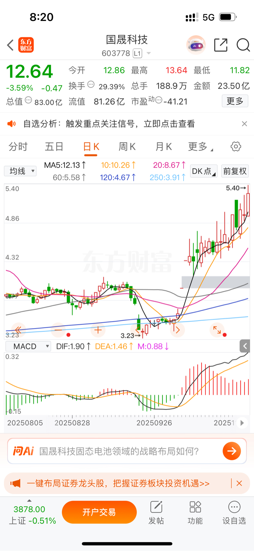Viewport: 254px width, 551px height.
Task: Switch to the 五日 tab
Action: pyautogui.click(x=54, y=146)
